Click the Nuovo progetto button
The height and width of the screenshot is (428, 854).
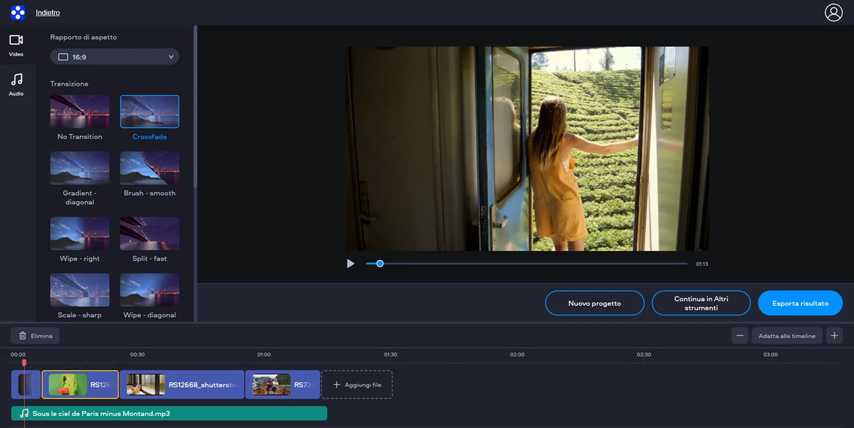(595, 303)
